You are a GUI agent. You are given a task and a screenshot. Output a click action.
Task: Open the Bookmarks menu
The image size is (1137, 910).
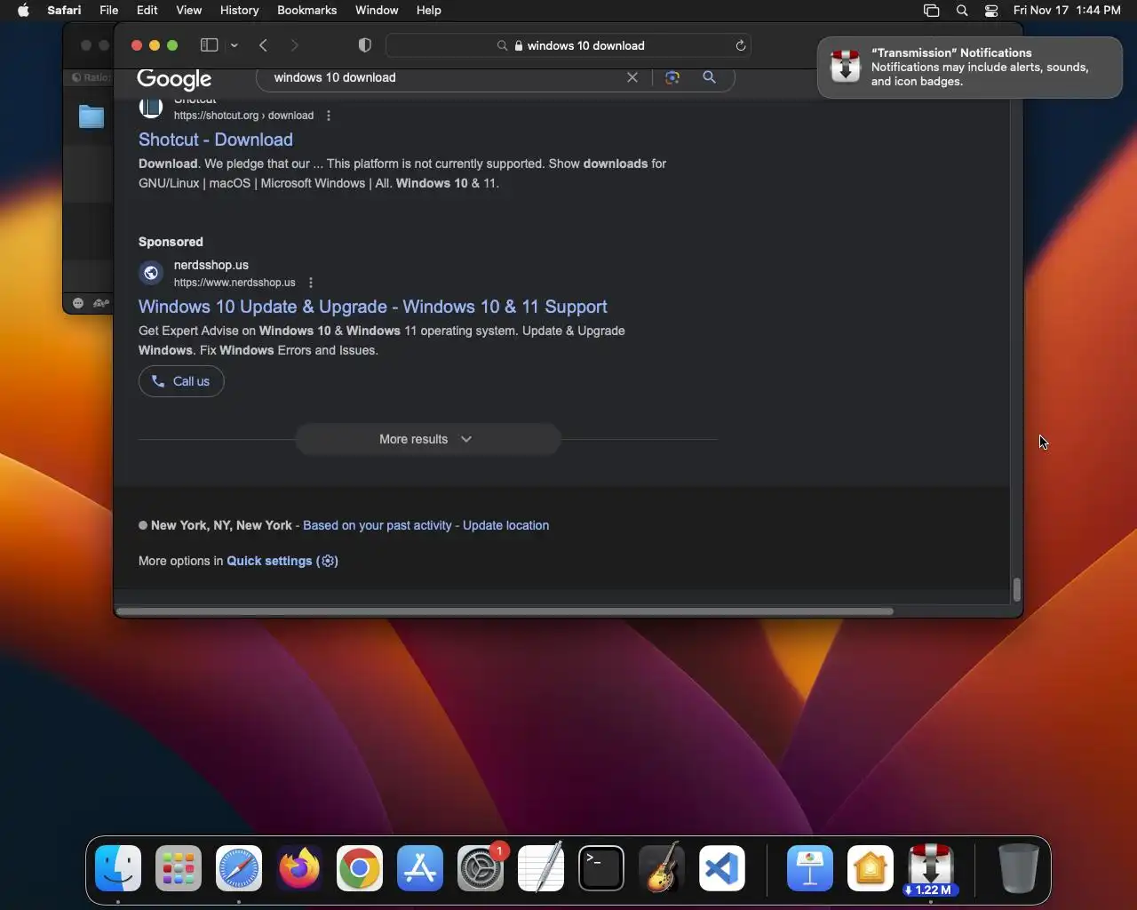tap(307, 11)
